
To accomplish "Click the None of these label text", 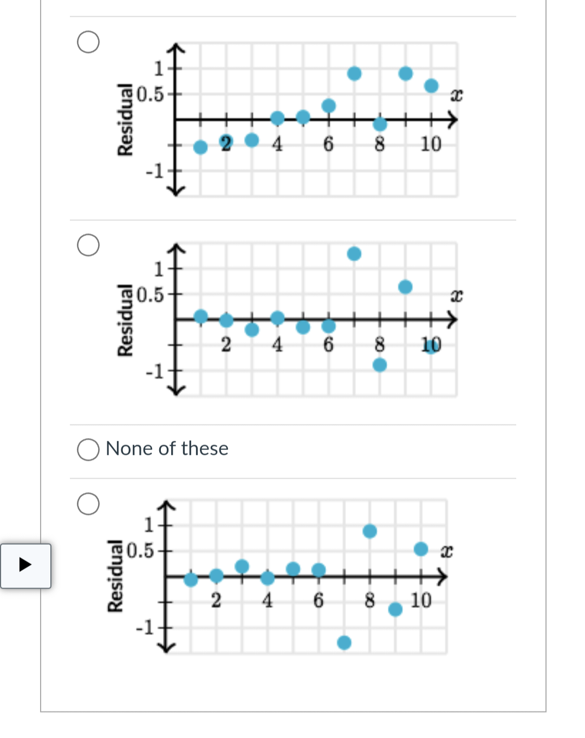I will click(x=168, y=448).
